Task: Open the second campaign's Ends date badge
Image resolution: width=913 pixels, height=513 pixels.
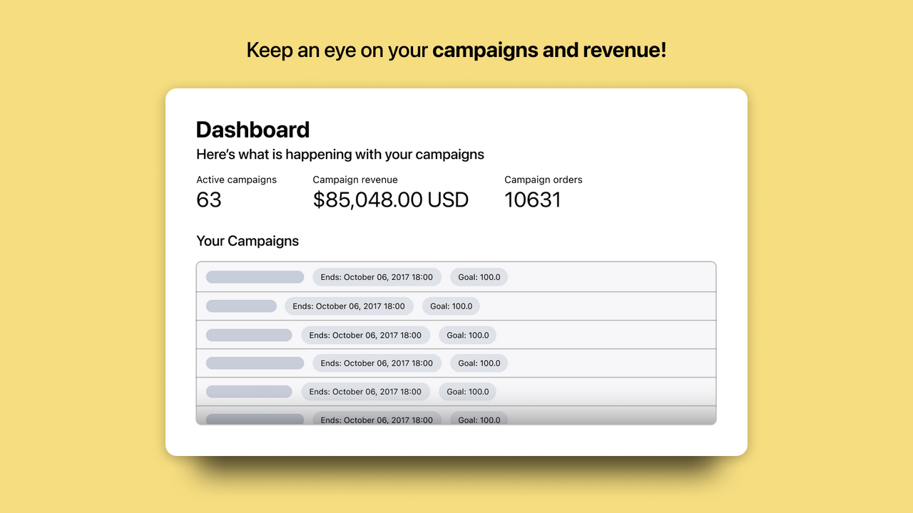Action: click(349, 306)
